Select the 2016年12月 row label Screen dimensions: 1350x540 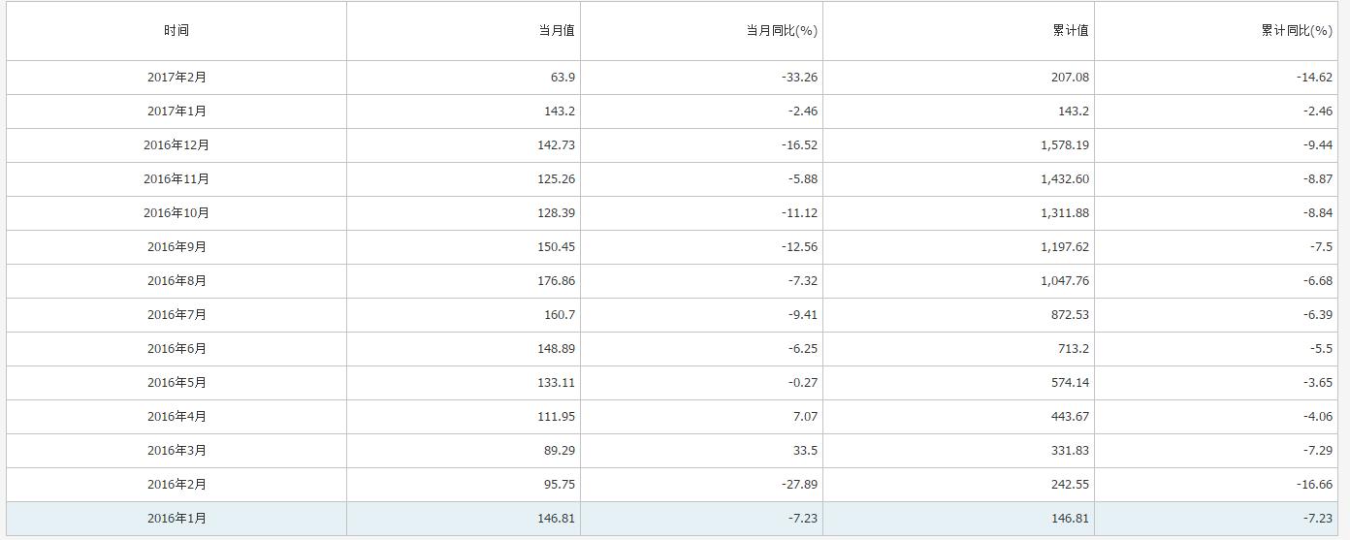click(177, 145)
